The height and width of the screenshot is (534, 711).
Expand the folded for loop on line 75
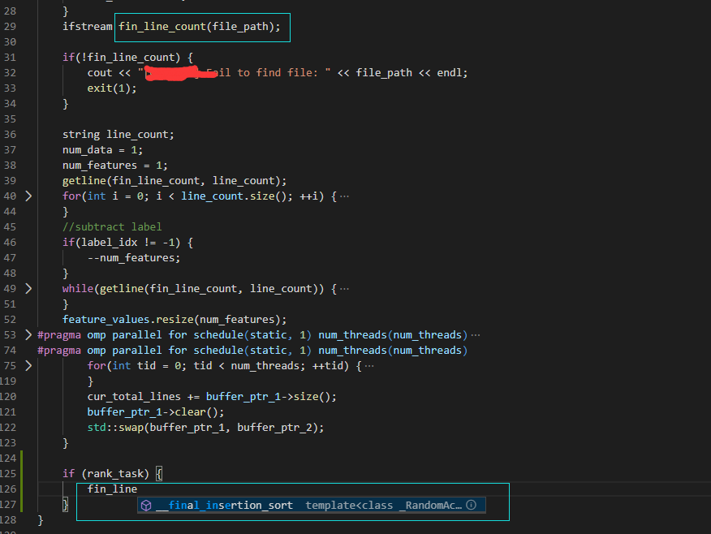coord(28,365)
